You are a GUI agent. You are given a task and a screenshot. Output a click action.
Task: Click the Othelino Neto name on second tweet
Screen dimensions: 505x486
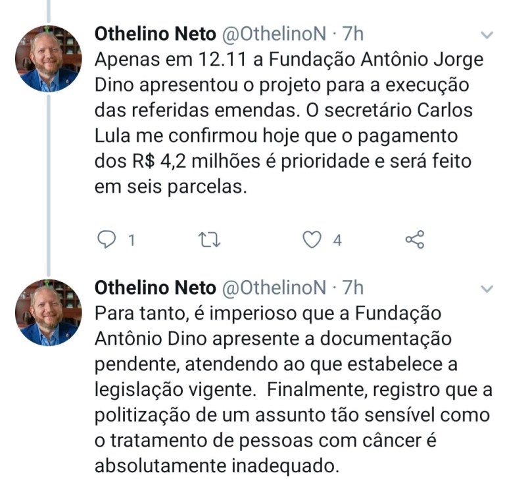pyautogui.click(x=155, y=287)
